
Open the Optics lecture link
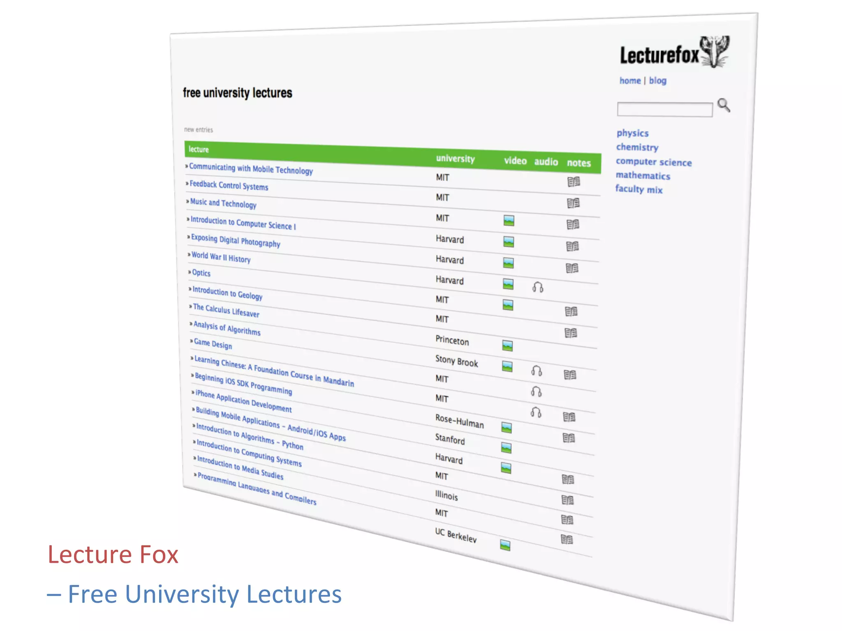point(201,273)
